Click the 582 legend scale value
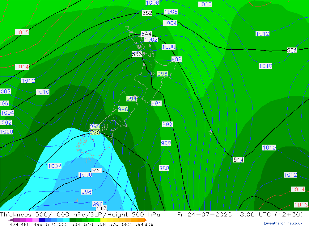This screenshot has height=226, width=309. click(126, 224)
